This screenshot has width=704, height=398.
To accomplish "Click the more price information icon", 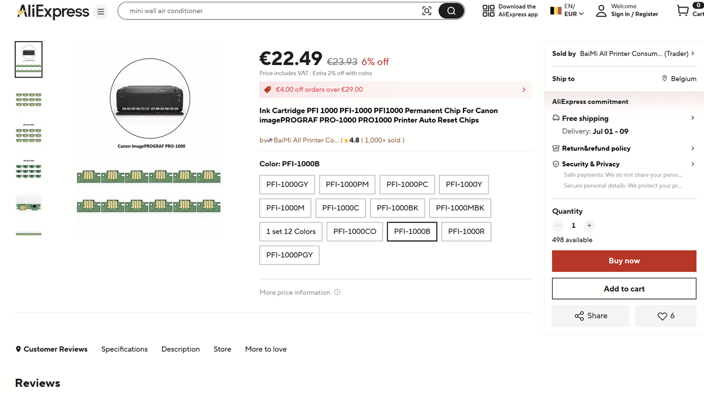I will [337, 292].
